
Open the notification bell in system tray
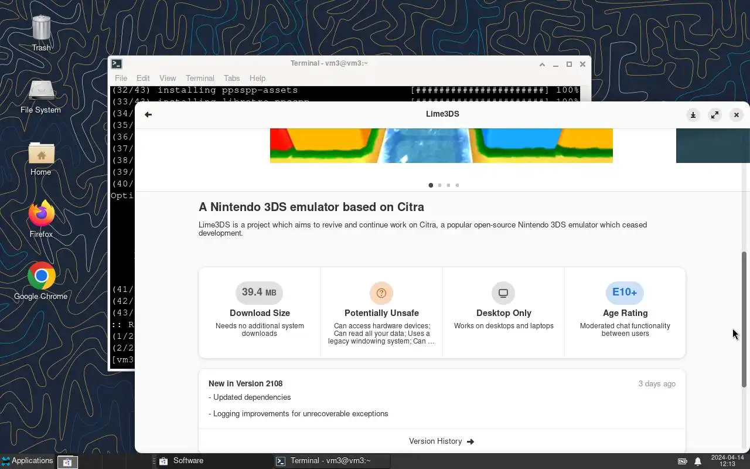[698, 461]
